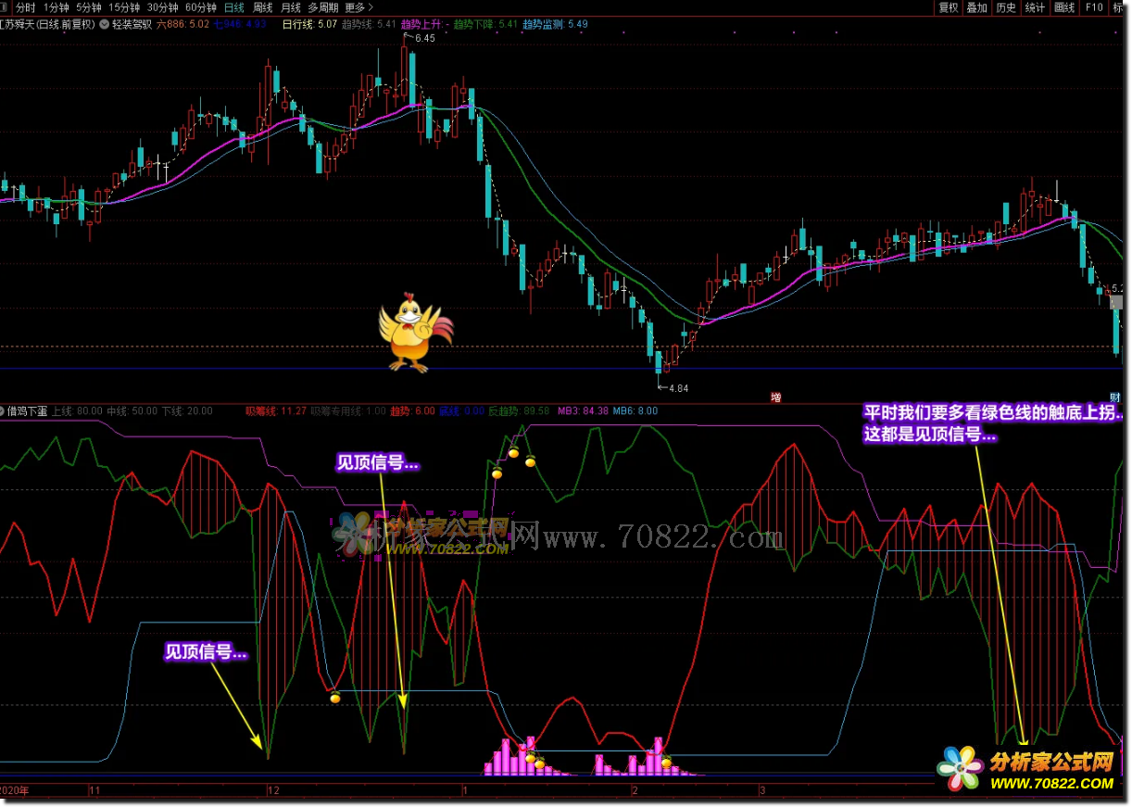Switch to 月线 monthly chart
This screenshot has height=807, width=1132.
tap(290, 7)
